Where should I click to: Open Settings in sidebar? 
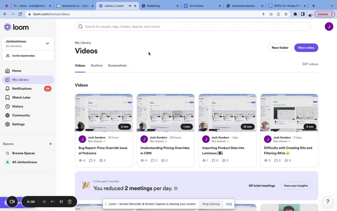[18, 124]
